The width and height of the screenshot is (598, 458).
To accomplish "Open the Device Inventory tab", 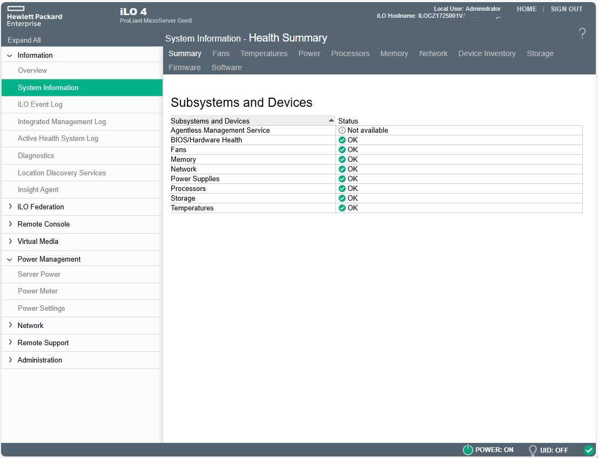I will 487,54.
